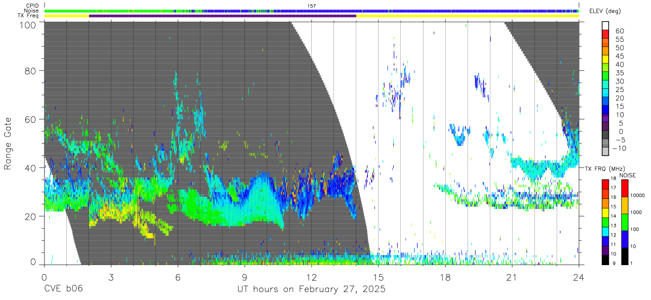Click the white top segment of the ELEV colorbar
The image size is (651, 300).
pyautogui.click(x=606, y=26)
